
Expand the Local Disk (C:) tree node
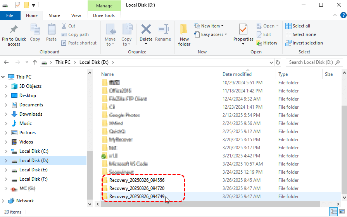(x=6, y=151)
